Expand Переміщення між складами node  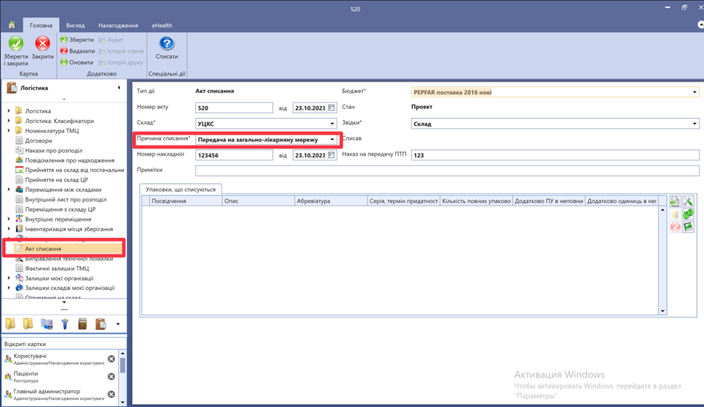9,190
